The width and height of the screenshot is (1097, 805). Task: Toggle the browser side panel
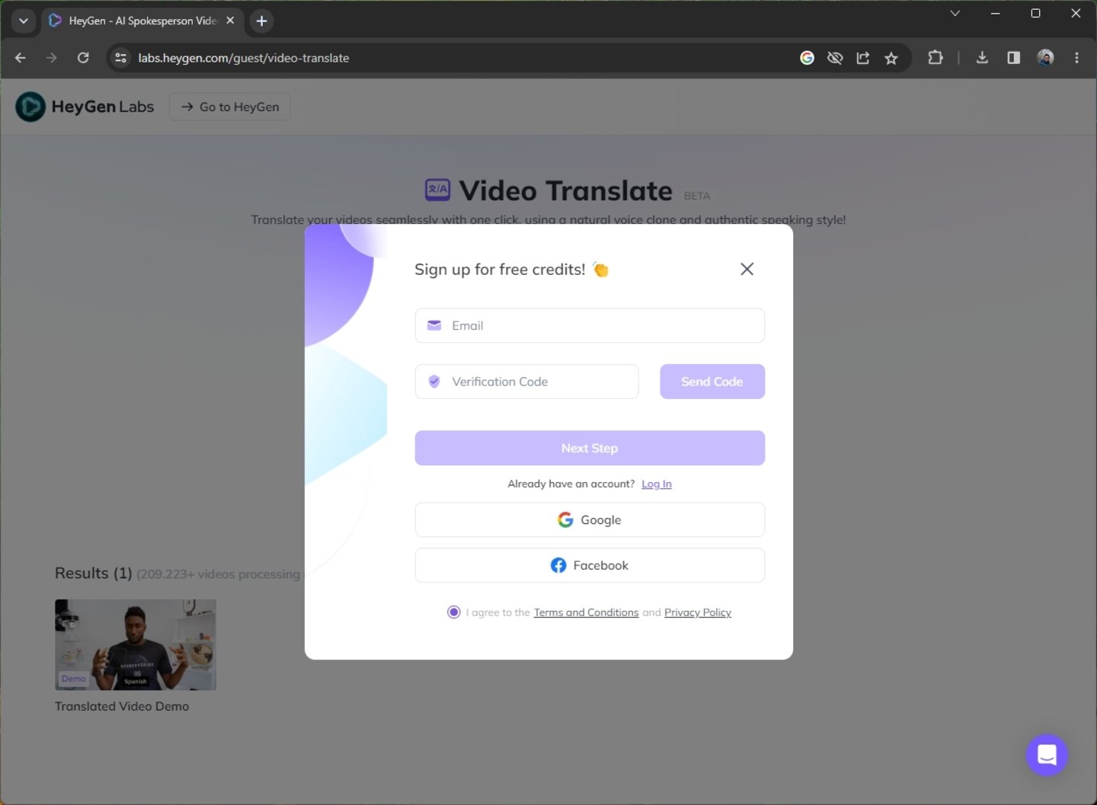coord(1013,58)
